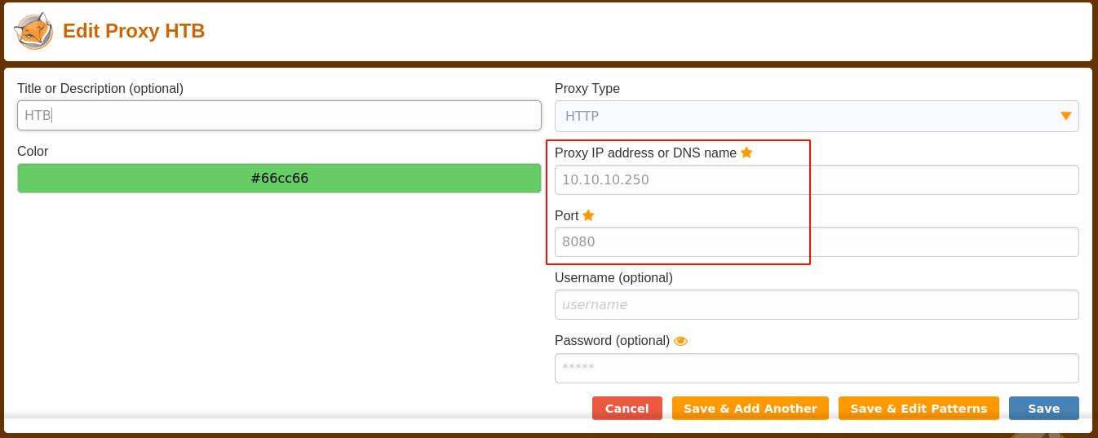Click into the Username field

click(x=816, y=305)
